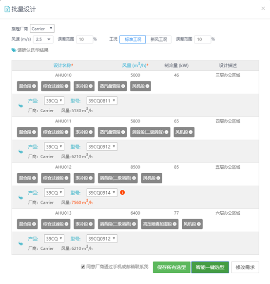Open the 风速 2.5 dropdown
Viewport: 270px width, 284px height.
(43, 40)
